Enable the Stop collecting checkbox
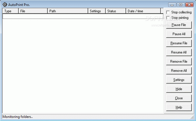196x121 pixels. pos(168,12)
